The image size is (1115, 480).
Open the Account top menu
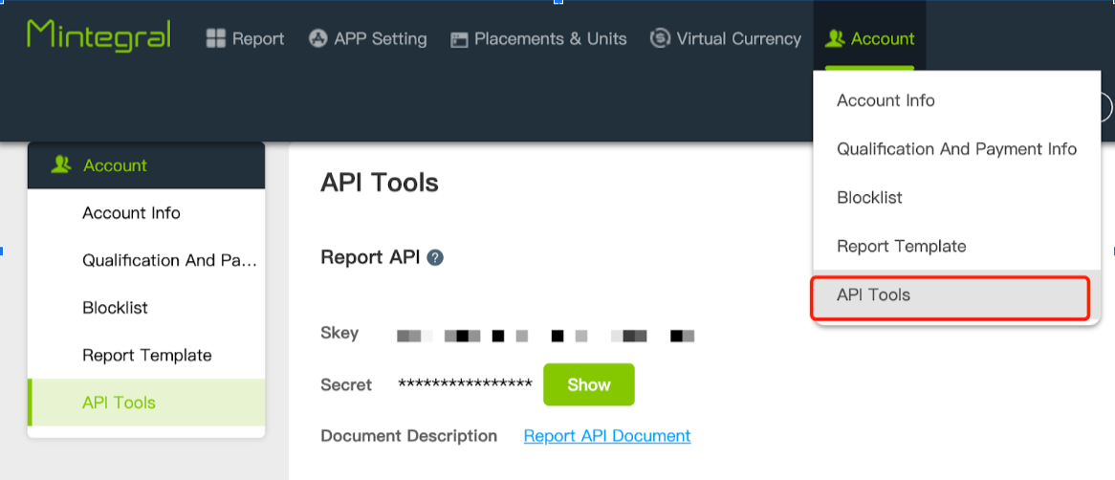869,38
